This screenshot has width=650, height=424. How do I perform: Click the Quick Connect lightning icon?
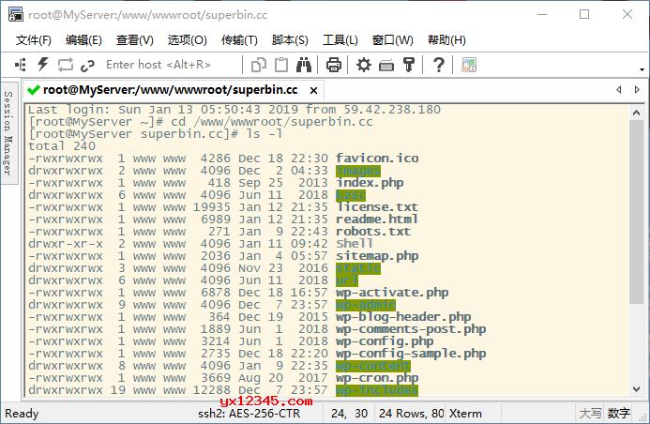pyautogui.click(x=43, y=65)
